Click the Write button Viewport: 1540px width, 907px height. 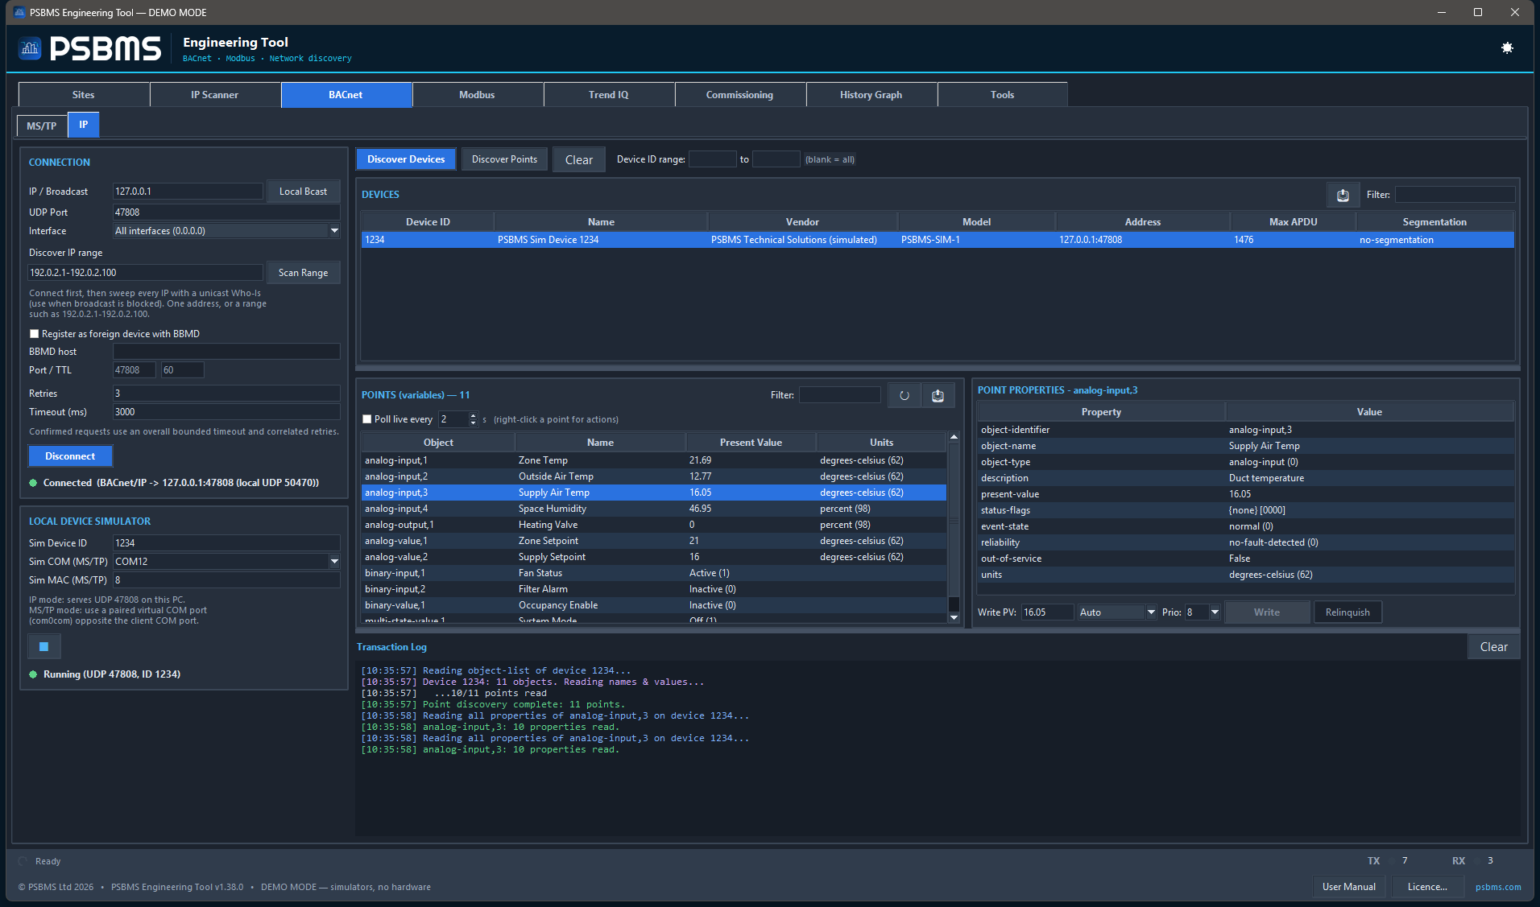pos(1267,612)
